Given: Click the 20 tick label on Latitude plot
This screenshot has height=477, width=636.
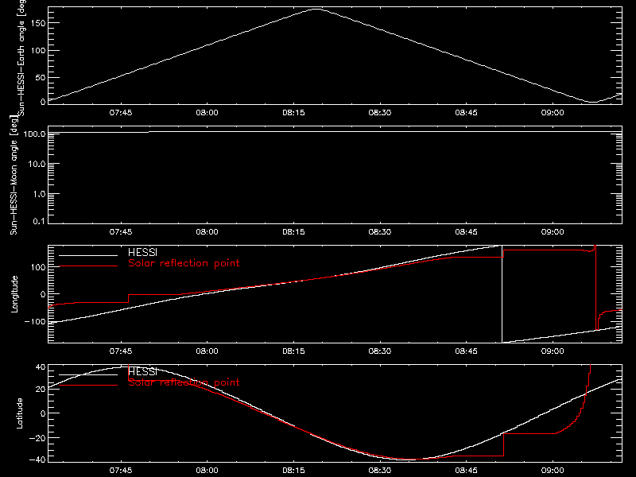Looking at the screenshot, I should click(x=41, y=390).
